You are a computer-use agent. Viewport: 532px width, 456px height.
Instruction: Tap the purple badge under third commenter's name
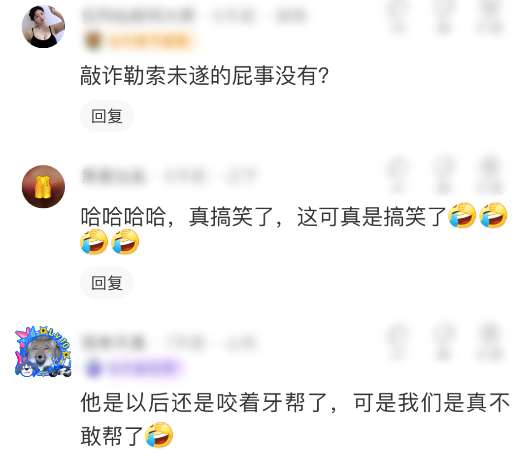133,368
